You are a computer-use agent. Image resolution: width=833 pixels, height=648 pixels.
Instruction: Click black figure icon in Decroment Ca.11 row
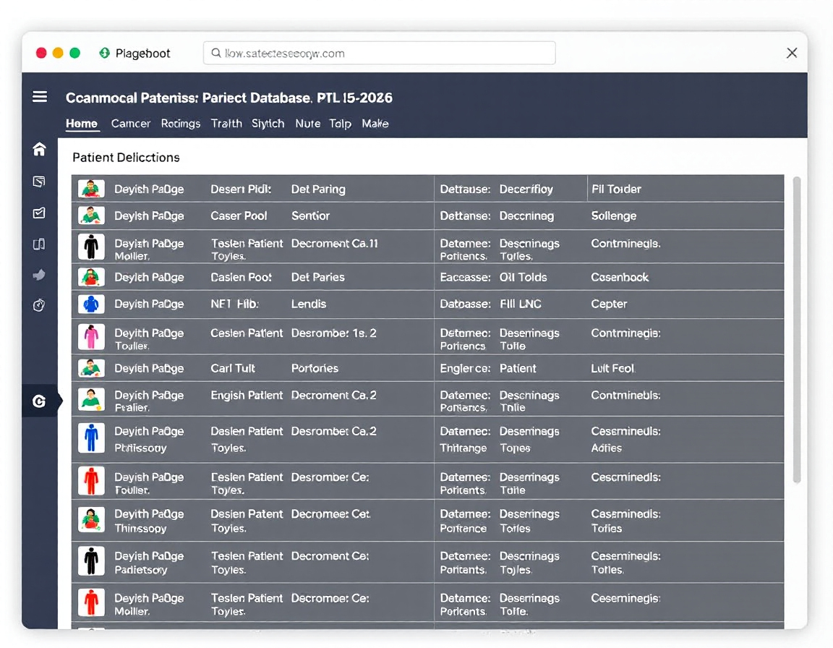pyautogui.click(x=91, y=247)
